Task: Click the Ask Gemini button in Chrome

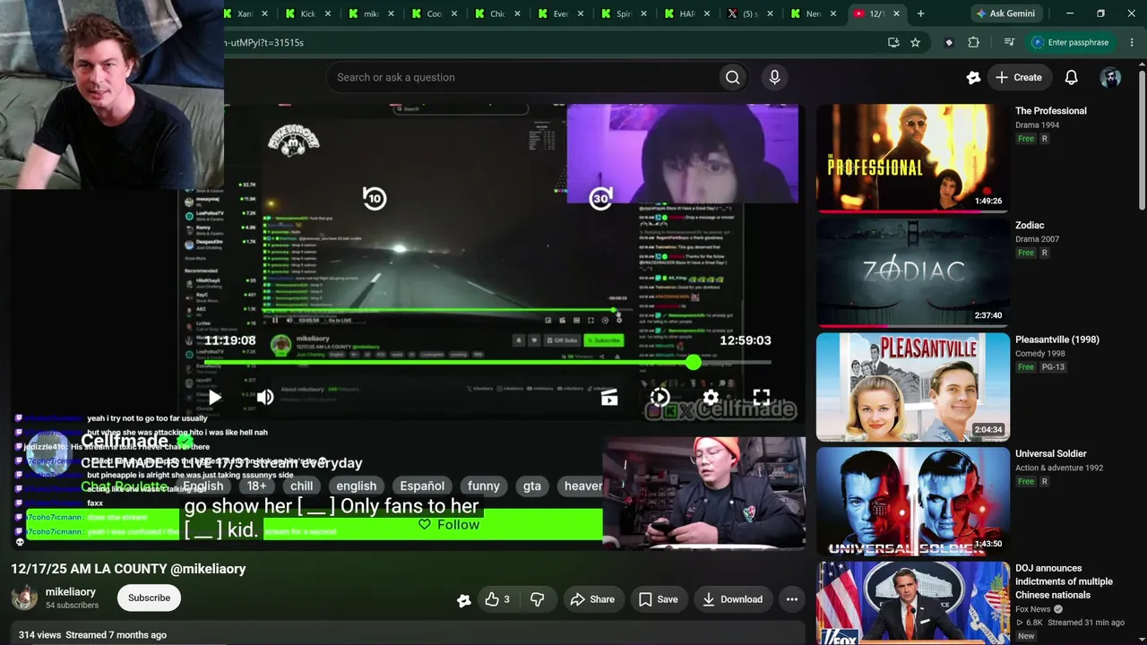Action: tap(1005, 13)
